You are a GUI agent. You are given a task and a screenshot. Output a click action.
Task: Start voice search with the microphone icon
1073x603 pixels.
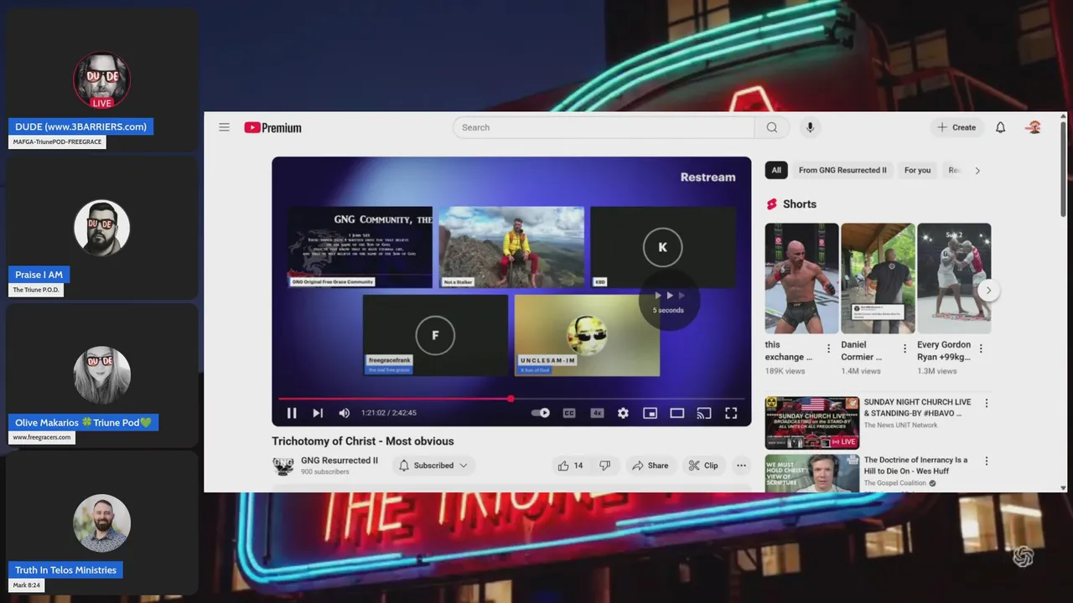810,127
